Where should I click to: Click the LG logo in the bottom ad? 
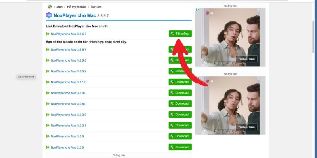pyautogui.click(x=210, y=81)
